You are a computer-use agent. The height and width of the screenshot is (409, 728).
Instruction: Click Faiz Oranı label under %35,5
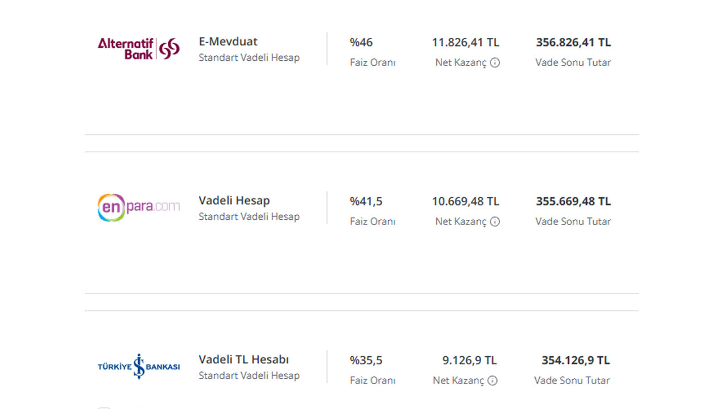pyautogui.click(x=373, y=381)
